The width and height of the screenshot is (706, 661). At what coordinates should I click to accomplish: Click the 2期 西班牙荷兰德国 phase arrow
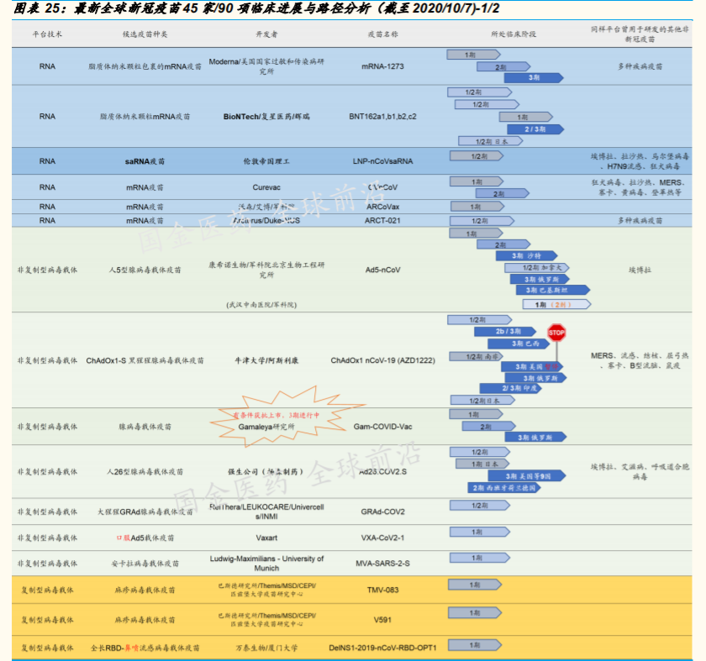pyautogui.click(x=504, y=488)
